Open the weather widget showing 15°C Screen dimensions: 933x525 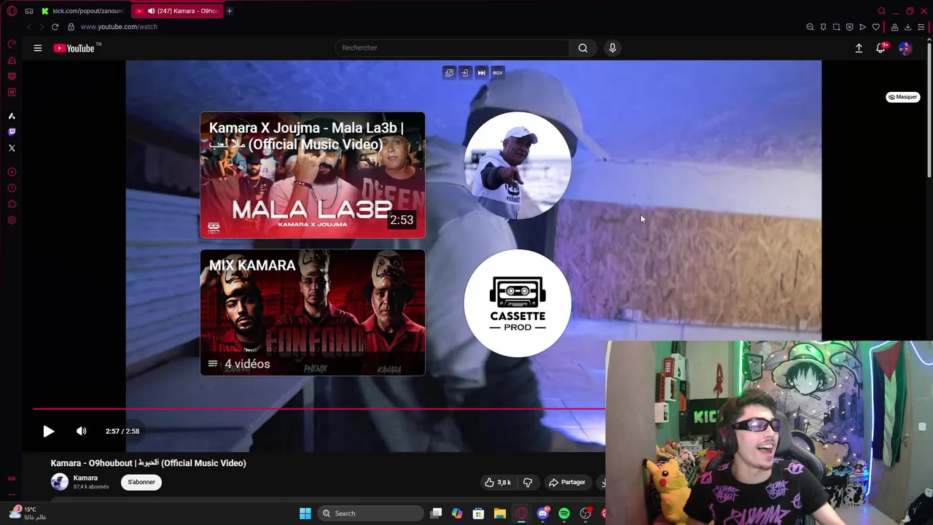[28, 513]
